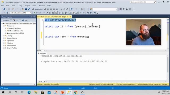Open the Windows Start menu

pos(3,92)
